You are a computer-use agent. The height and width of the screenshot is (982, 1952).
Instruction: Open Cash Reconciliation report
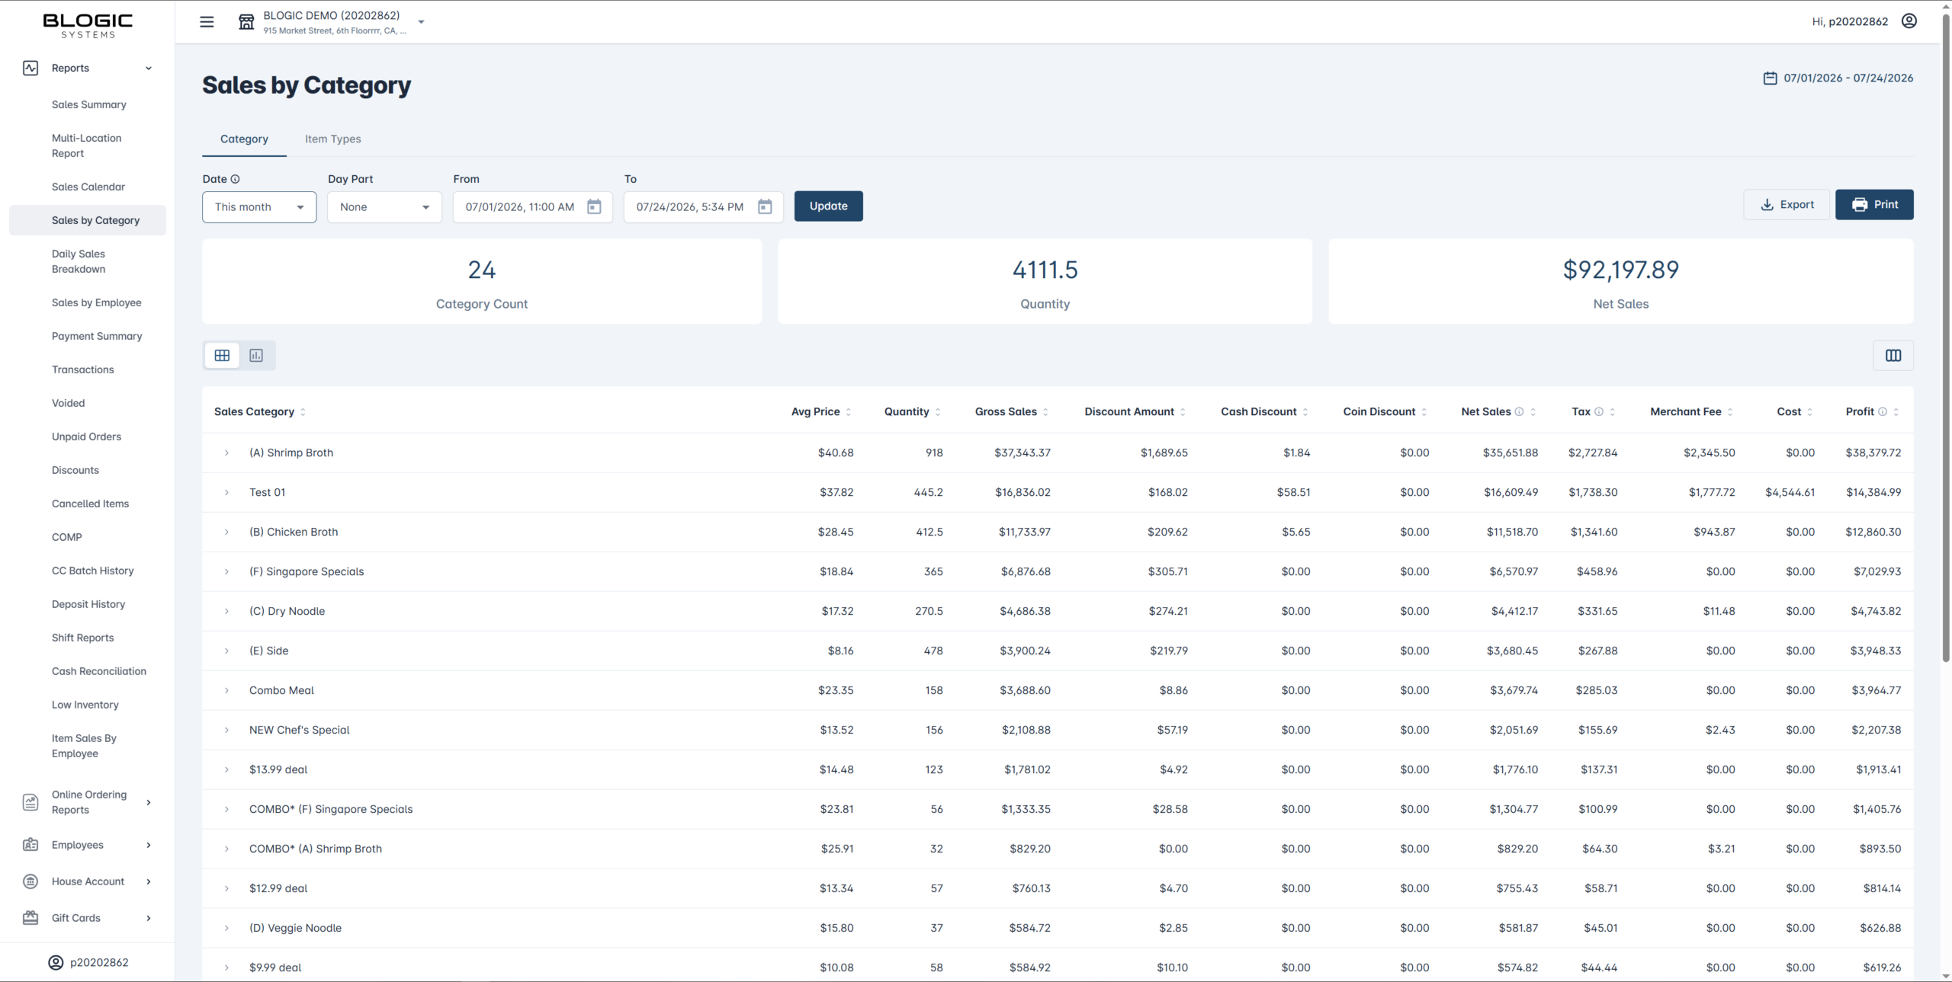(x=99, y=671)
